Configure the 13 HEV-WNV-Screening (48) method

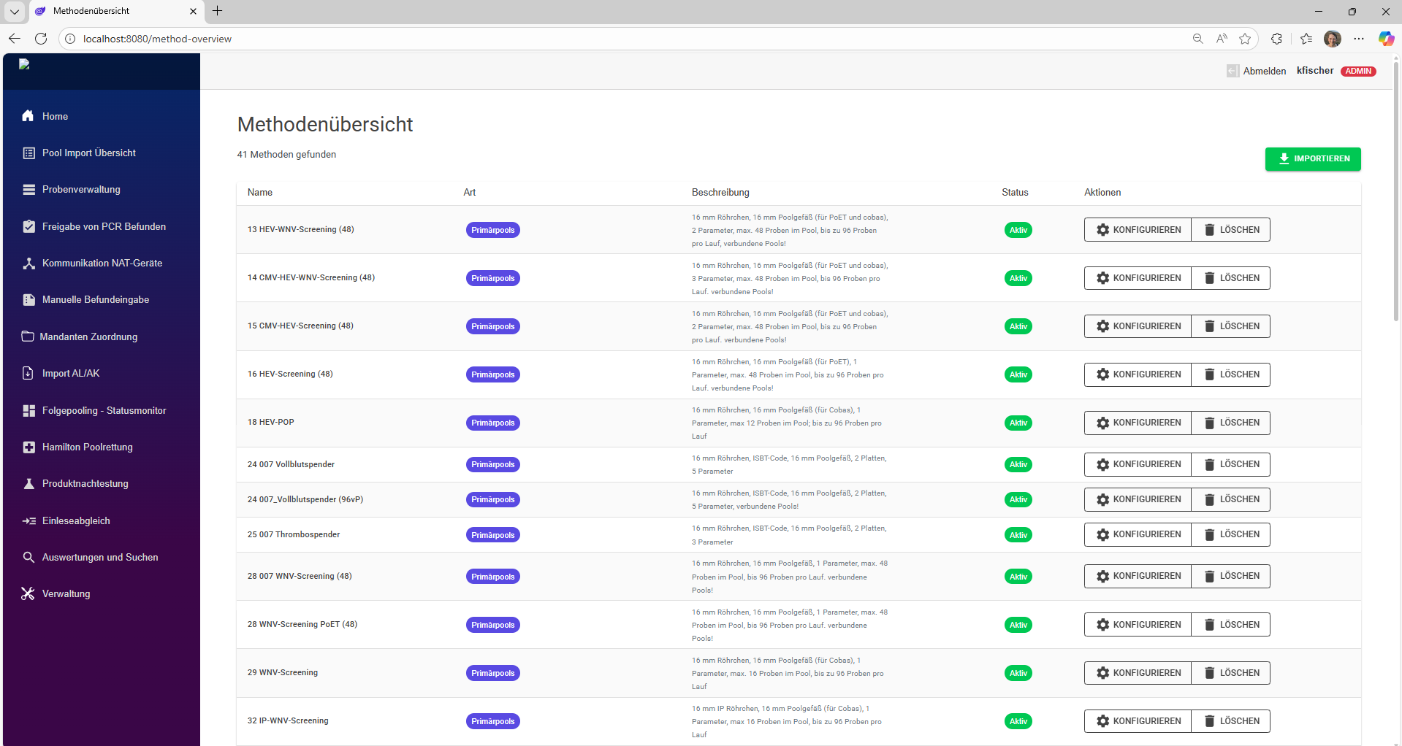(x=1138, y=230)
